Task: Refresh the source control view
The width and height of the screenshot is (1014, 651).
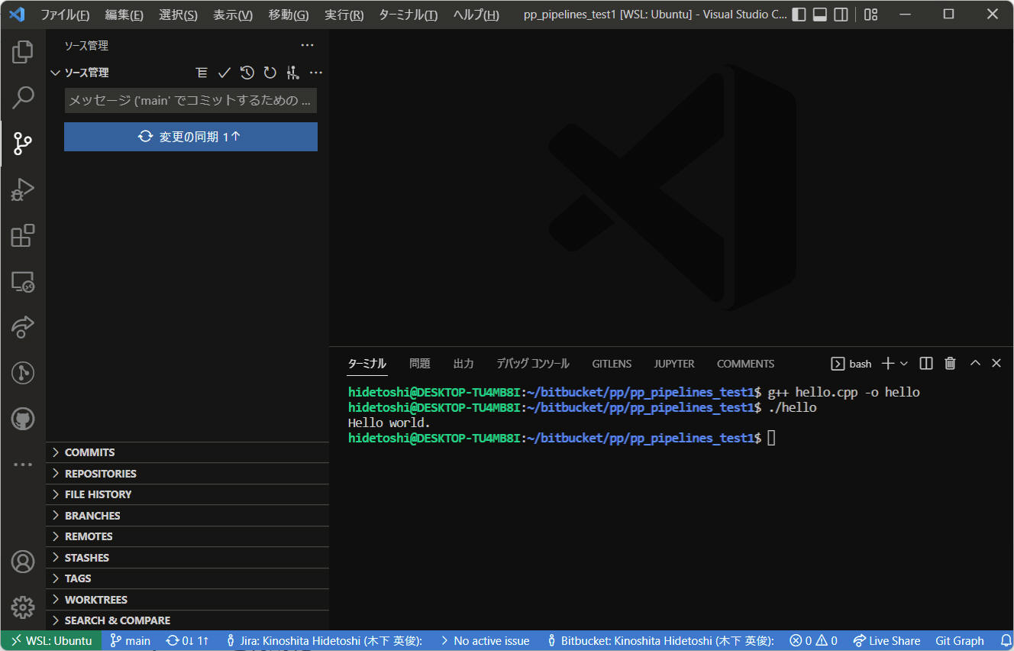Action: [x=270, y=73]
